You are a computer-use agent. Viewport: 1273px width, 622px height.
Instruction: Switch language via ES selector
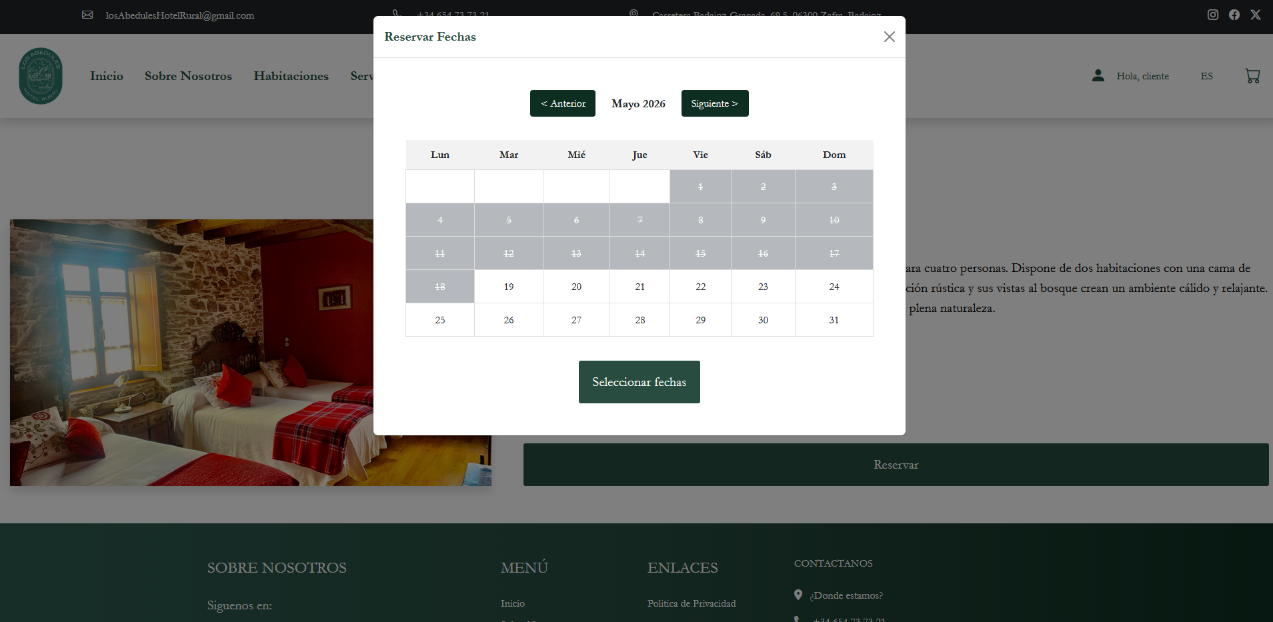click(1207, 76)
